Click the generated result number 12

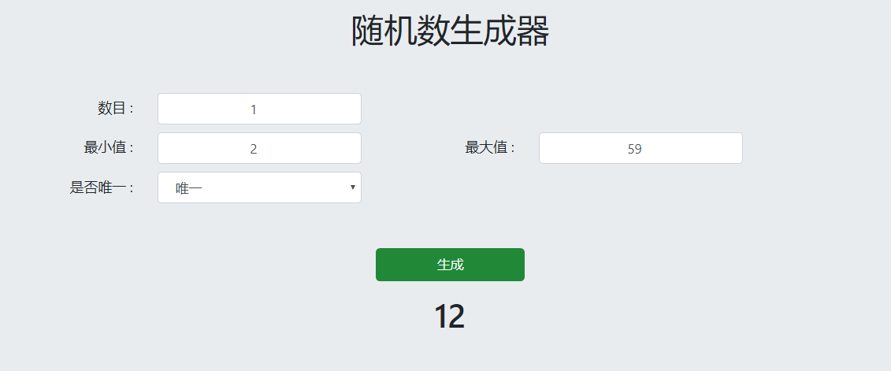[x=449, y=317]
